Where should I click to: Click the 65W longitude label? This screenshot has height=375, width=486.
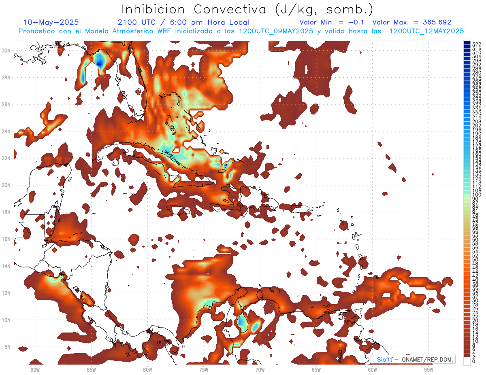point(316,369)
